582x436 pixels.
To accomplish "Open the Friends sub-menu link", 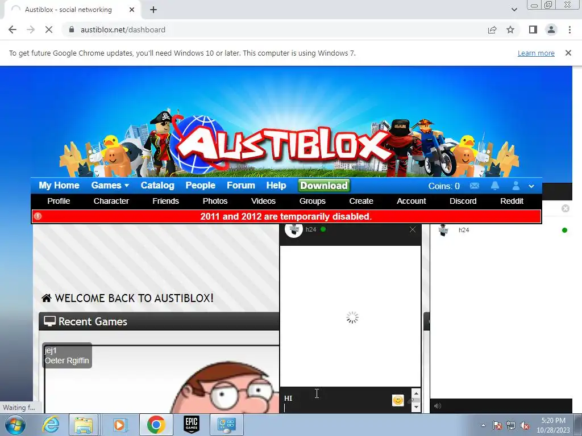I will click(x=165, y=201).
